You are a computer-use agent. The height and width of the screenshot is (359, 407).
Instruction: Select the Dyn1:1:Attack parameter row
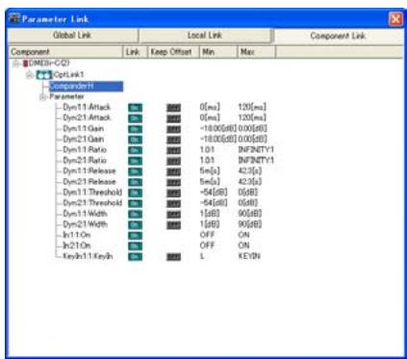point(87,107)
